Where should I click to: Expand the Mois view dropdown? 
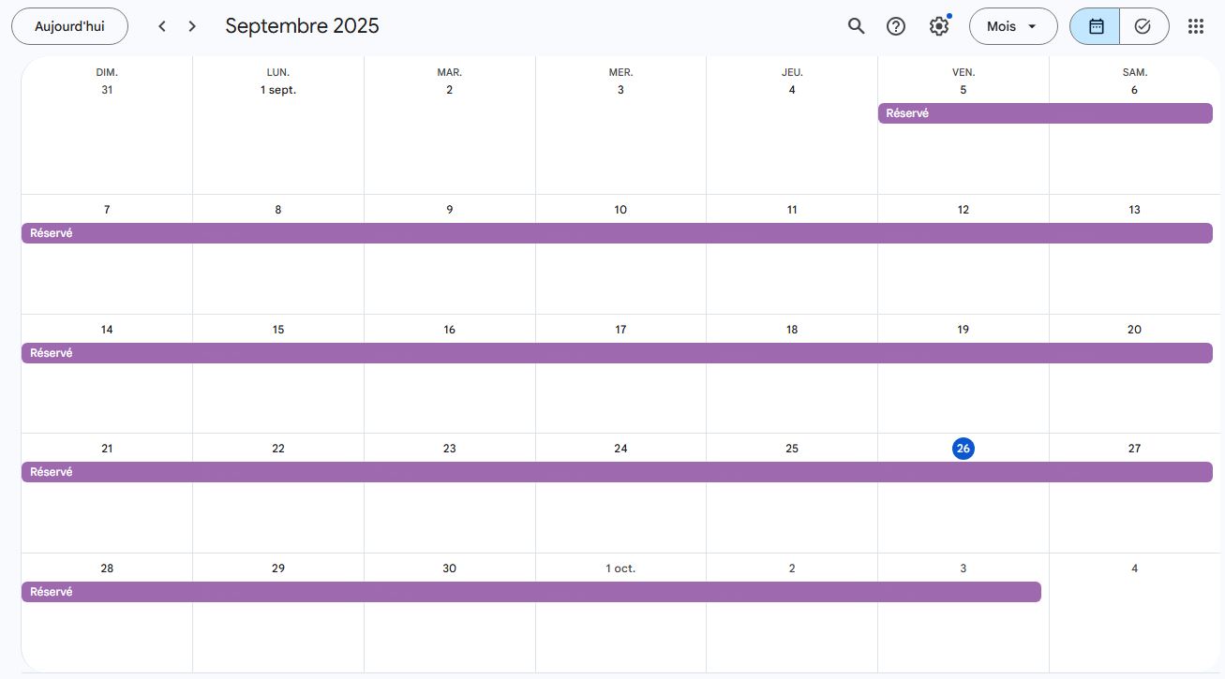pos(1012,26)
